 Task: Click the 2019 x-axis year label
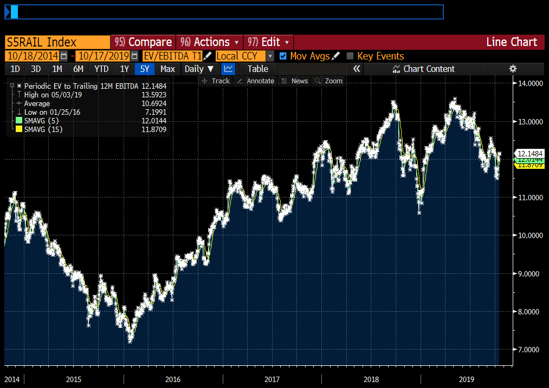pyautogui.click(x=467, y=379)
